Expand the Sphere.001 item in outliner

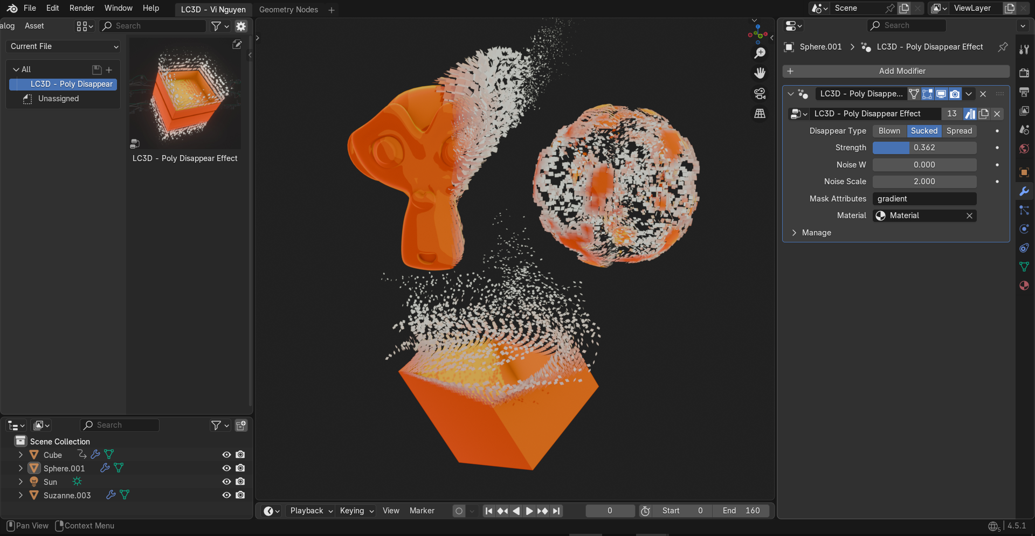click(x=20, y=468)
